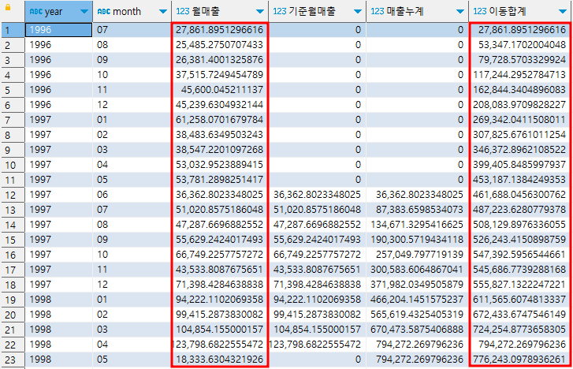Viewport: 573px width, 369px height.
Task: Click 매출누계 zero value in row 11
Action: (x=460, y=180)
